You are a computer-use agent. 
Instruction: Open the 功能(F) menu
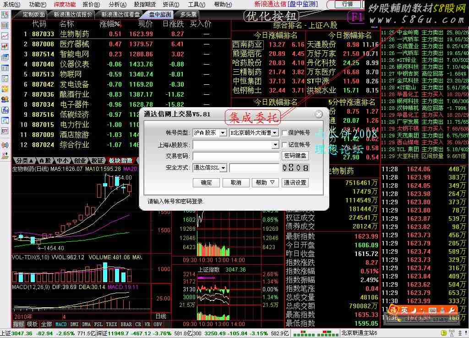pyautogui.click(x=38, y=4)
